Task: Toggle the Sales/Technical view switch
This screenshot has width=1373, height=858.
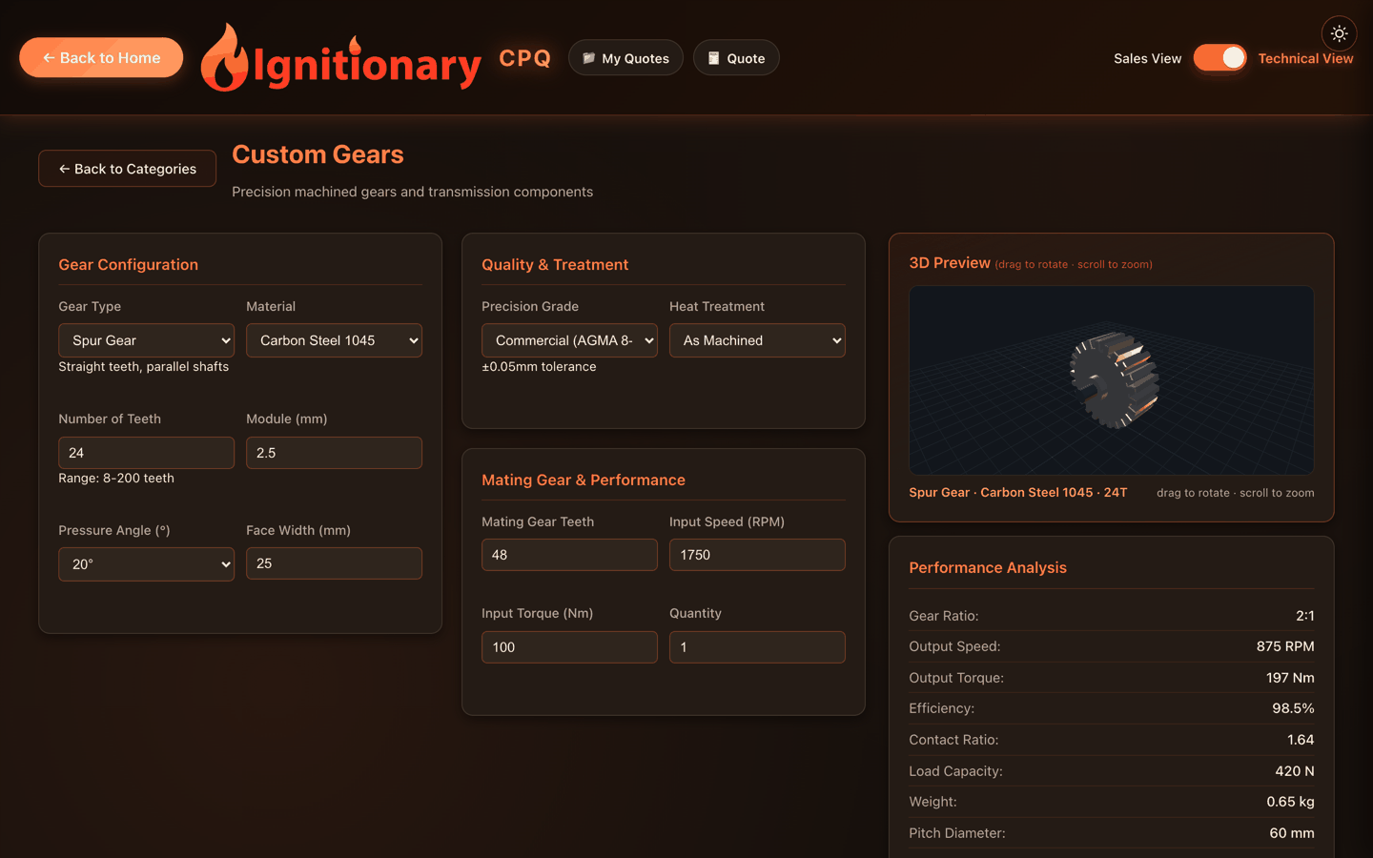Action: (1219, 58)
